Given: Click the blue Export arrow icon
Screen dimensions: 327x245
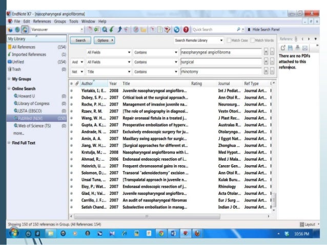Looking at the screenshot, I should point(119,30).
